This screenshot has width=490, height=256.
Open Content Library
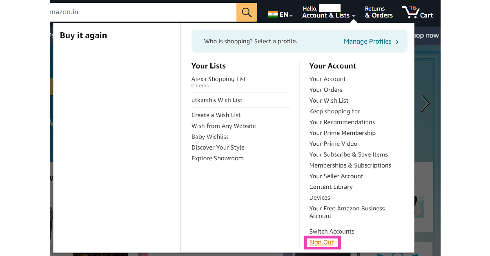331,187
